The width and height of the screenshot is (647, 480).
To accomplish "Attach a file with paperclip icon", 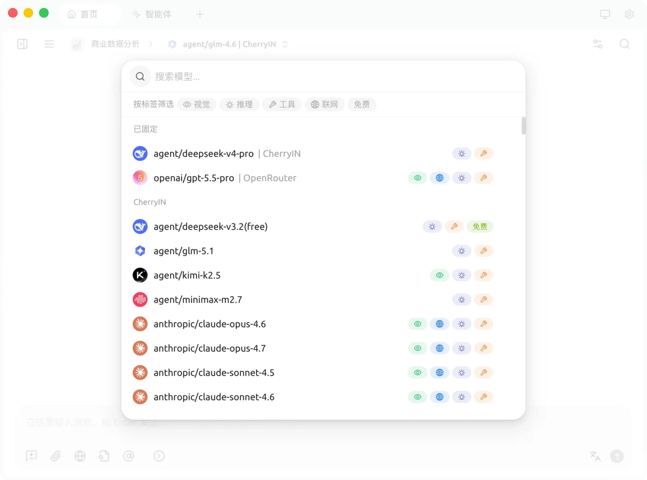I will pos(56,456).
